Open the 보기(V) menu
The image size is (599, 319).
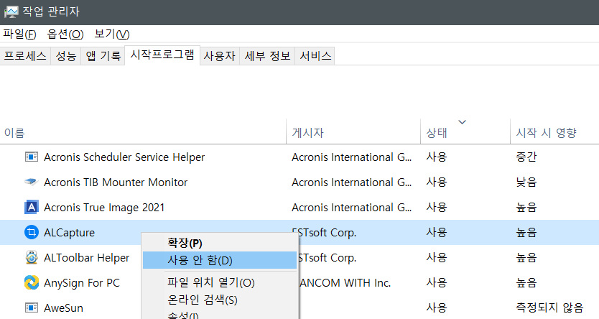[x=112, y=34]
